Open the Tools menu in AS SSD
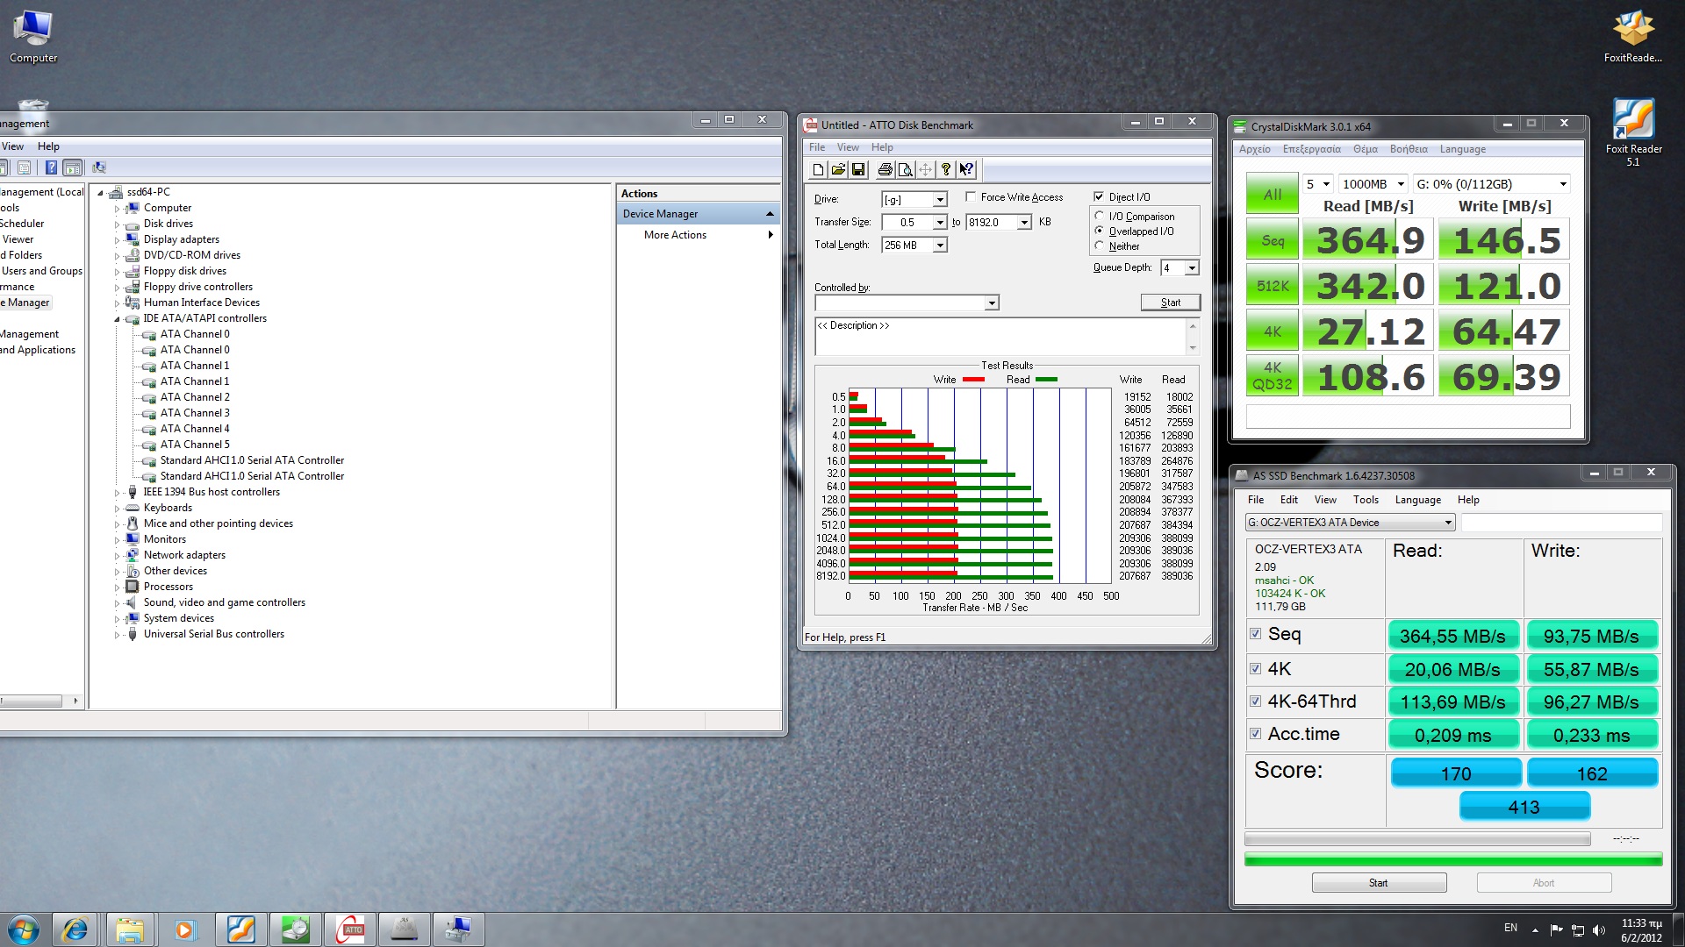 [1366, 500]
